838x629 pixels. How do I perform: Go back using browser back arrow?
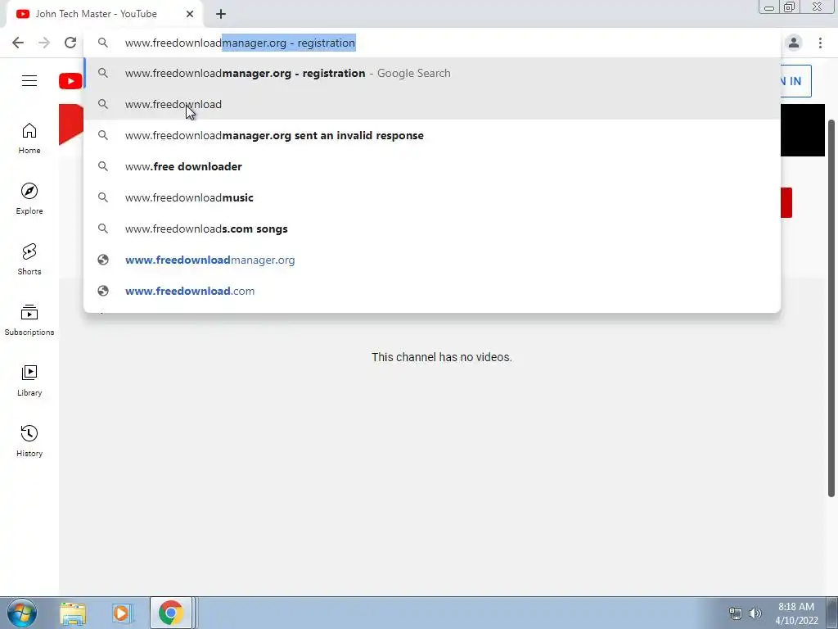tap(18, 43)
